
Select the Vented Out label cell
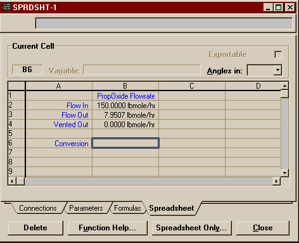coord(59,125)
